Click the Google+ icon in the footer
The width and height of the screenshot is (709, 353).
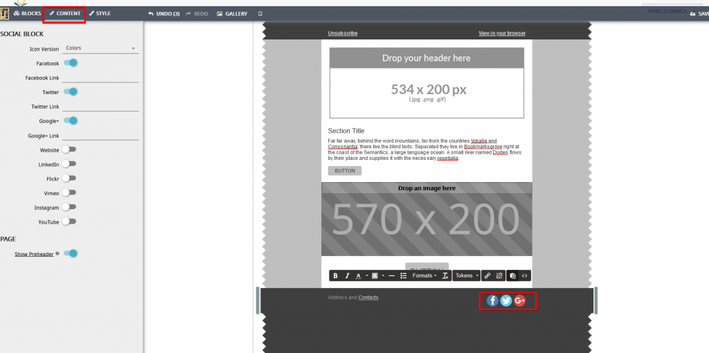pyautogui.click(x=519, y=300)
